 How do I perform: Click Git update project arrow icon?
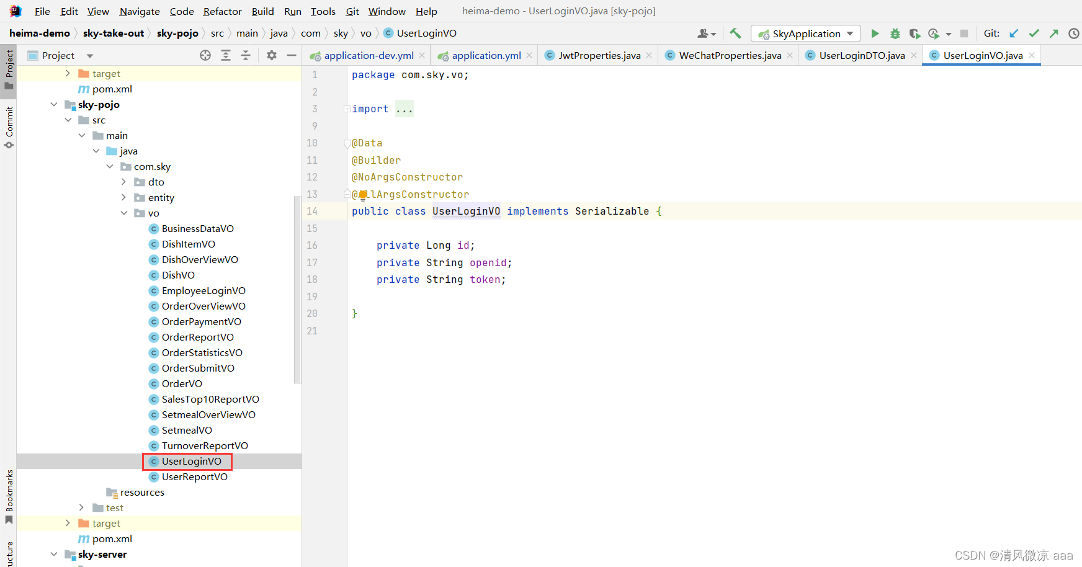click(1014, 33)
